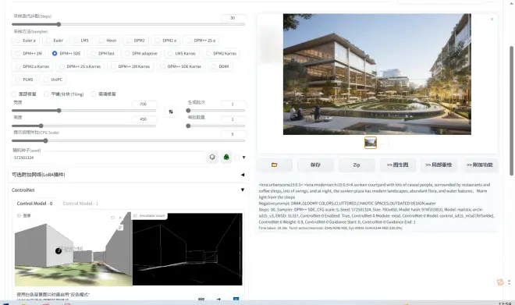Remove the ControlNet input image with the X
The height and width of the screenshot is (305, 515).
coord(120,218)
